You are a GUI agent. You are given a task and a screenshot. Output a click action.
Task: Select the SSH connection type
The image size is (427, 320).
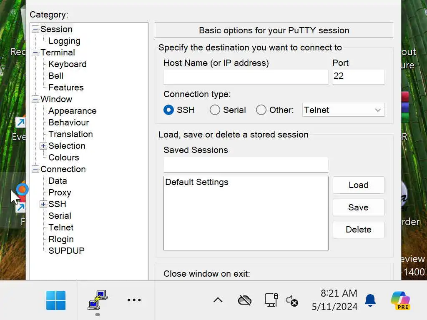[169, 110]
